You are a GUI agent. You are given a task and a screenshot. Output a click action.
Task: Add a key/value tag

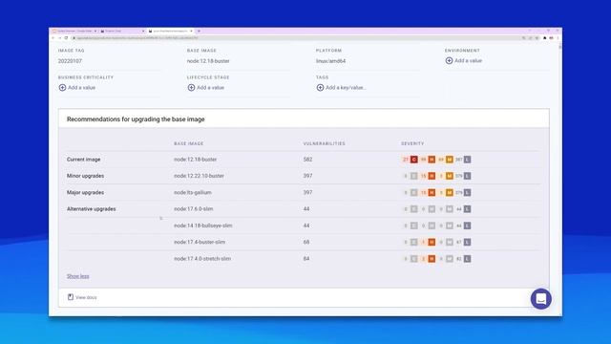[342, 88]
